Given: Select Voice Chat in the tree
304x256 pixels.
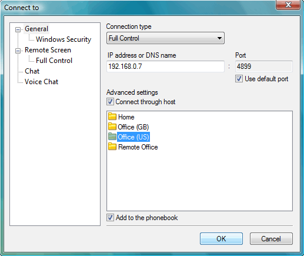Looking at the screenshot, I should pyautogui.click(x=41, y=82).
